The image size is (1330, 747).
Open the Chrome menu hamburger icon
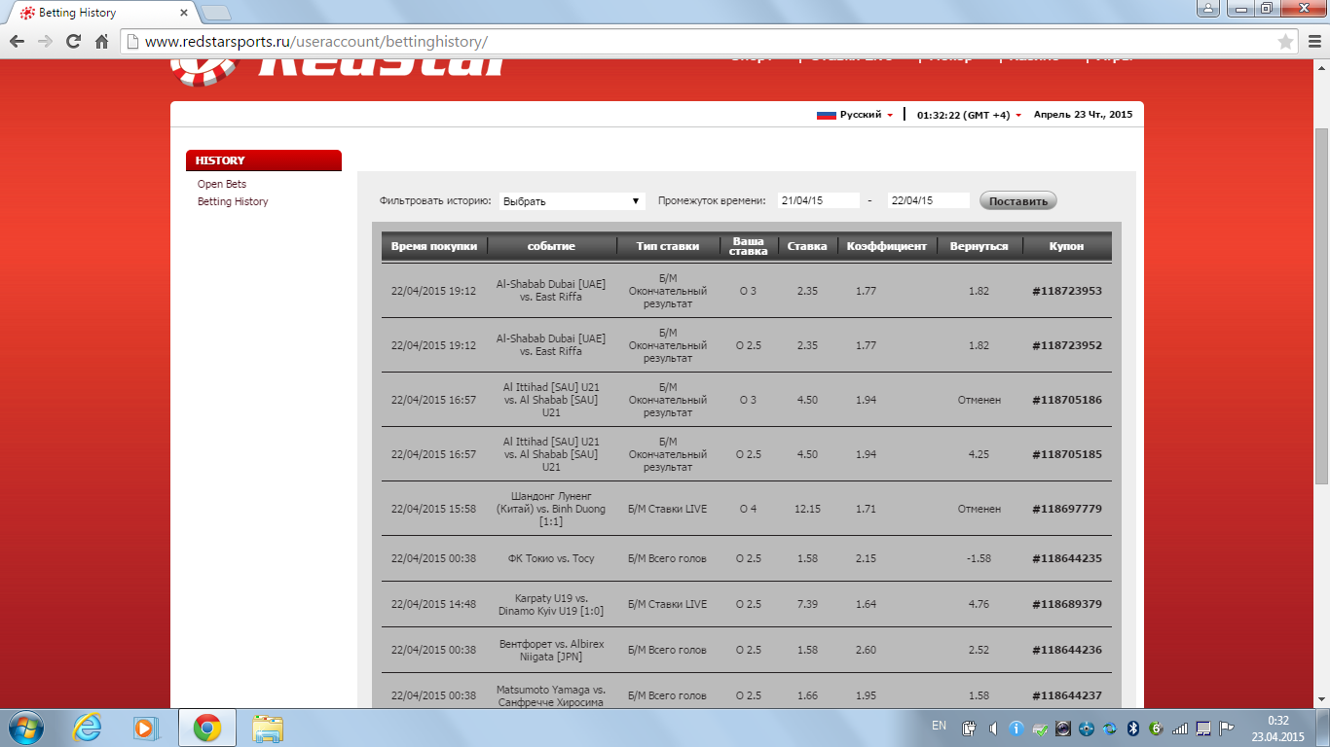coord(1312,42)
